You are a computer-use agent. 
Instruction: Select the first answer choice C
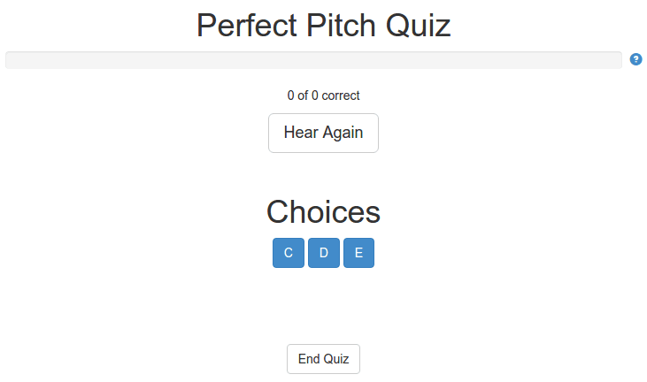click(289, 253)
